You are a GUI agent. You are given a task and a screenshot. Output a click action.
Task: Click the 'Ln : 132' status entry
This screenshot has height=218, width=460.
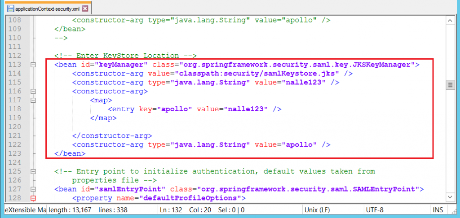pyautogui.click(x=171, y=210)
